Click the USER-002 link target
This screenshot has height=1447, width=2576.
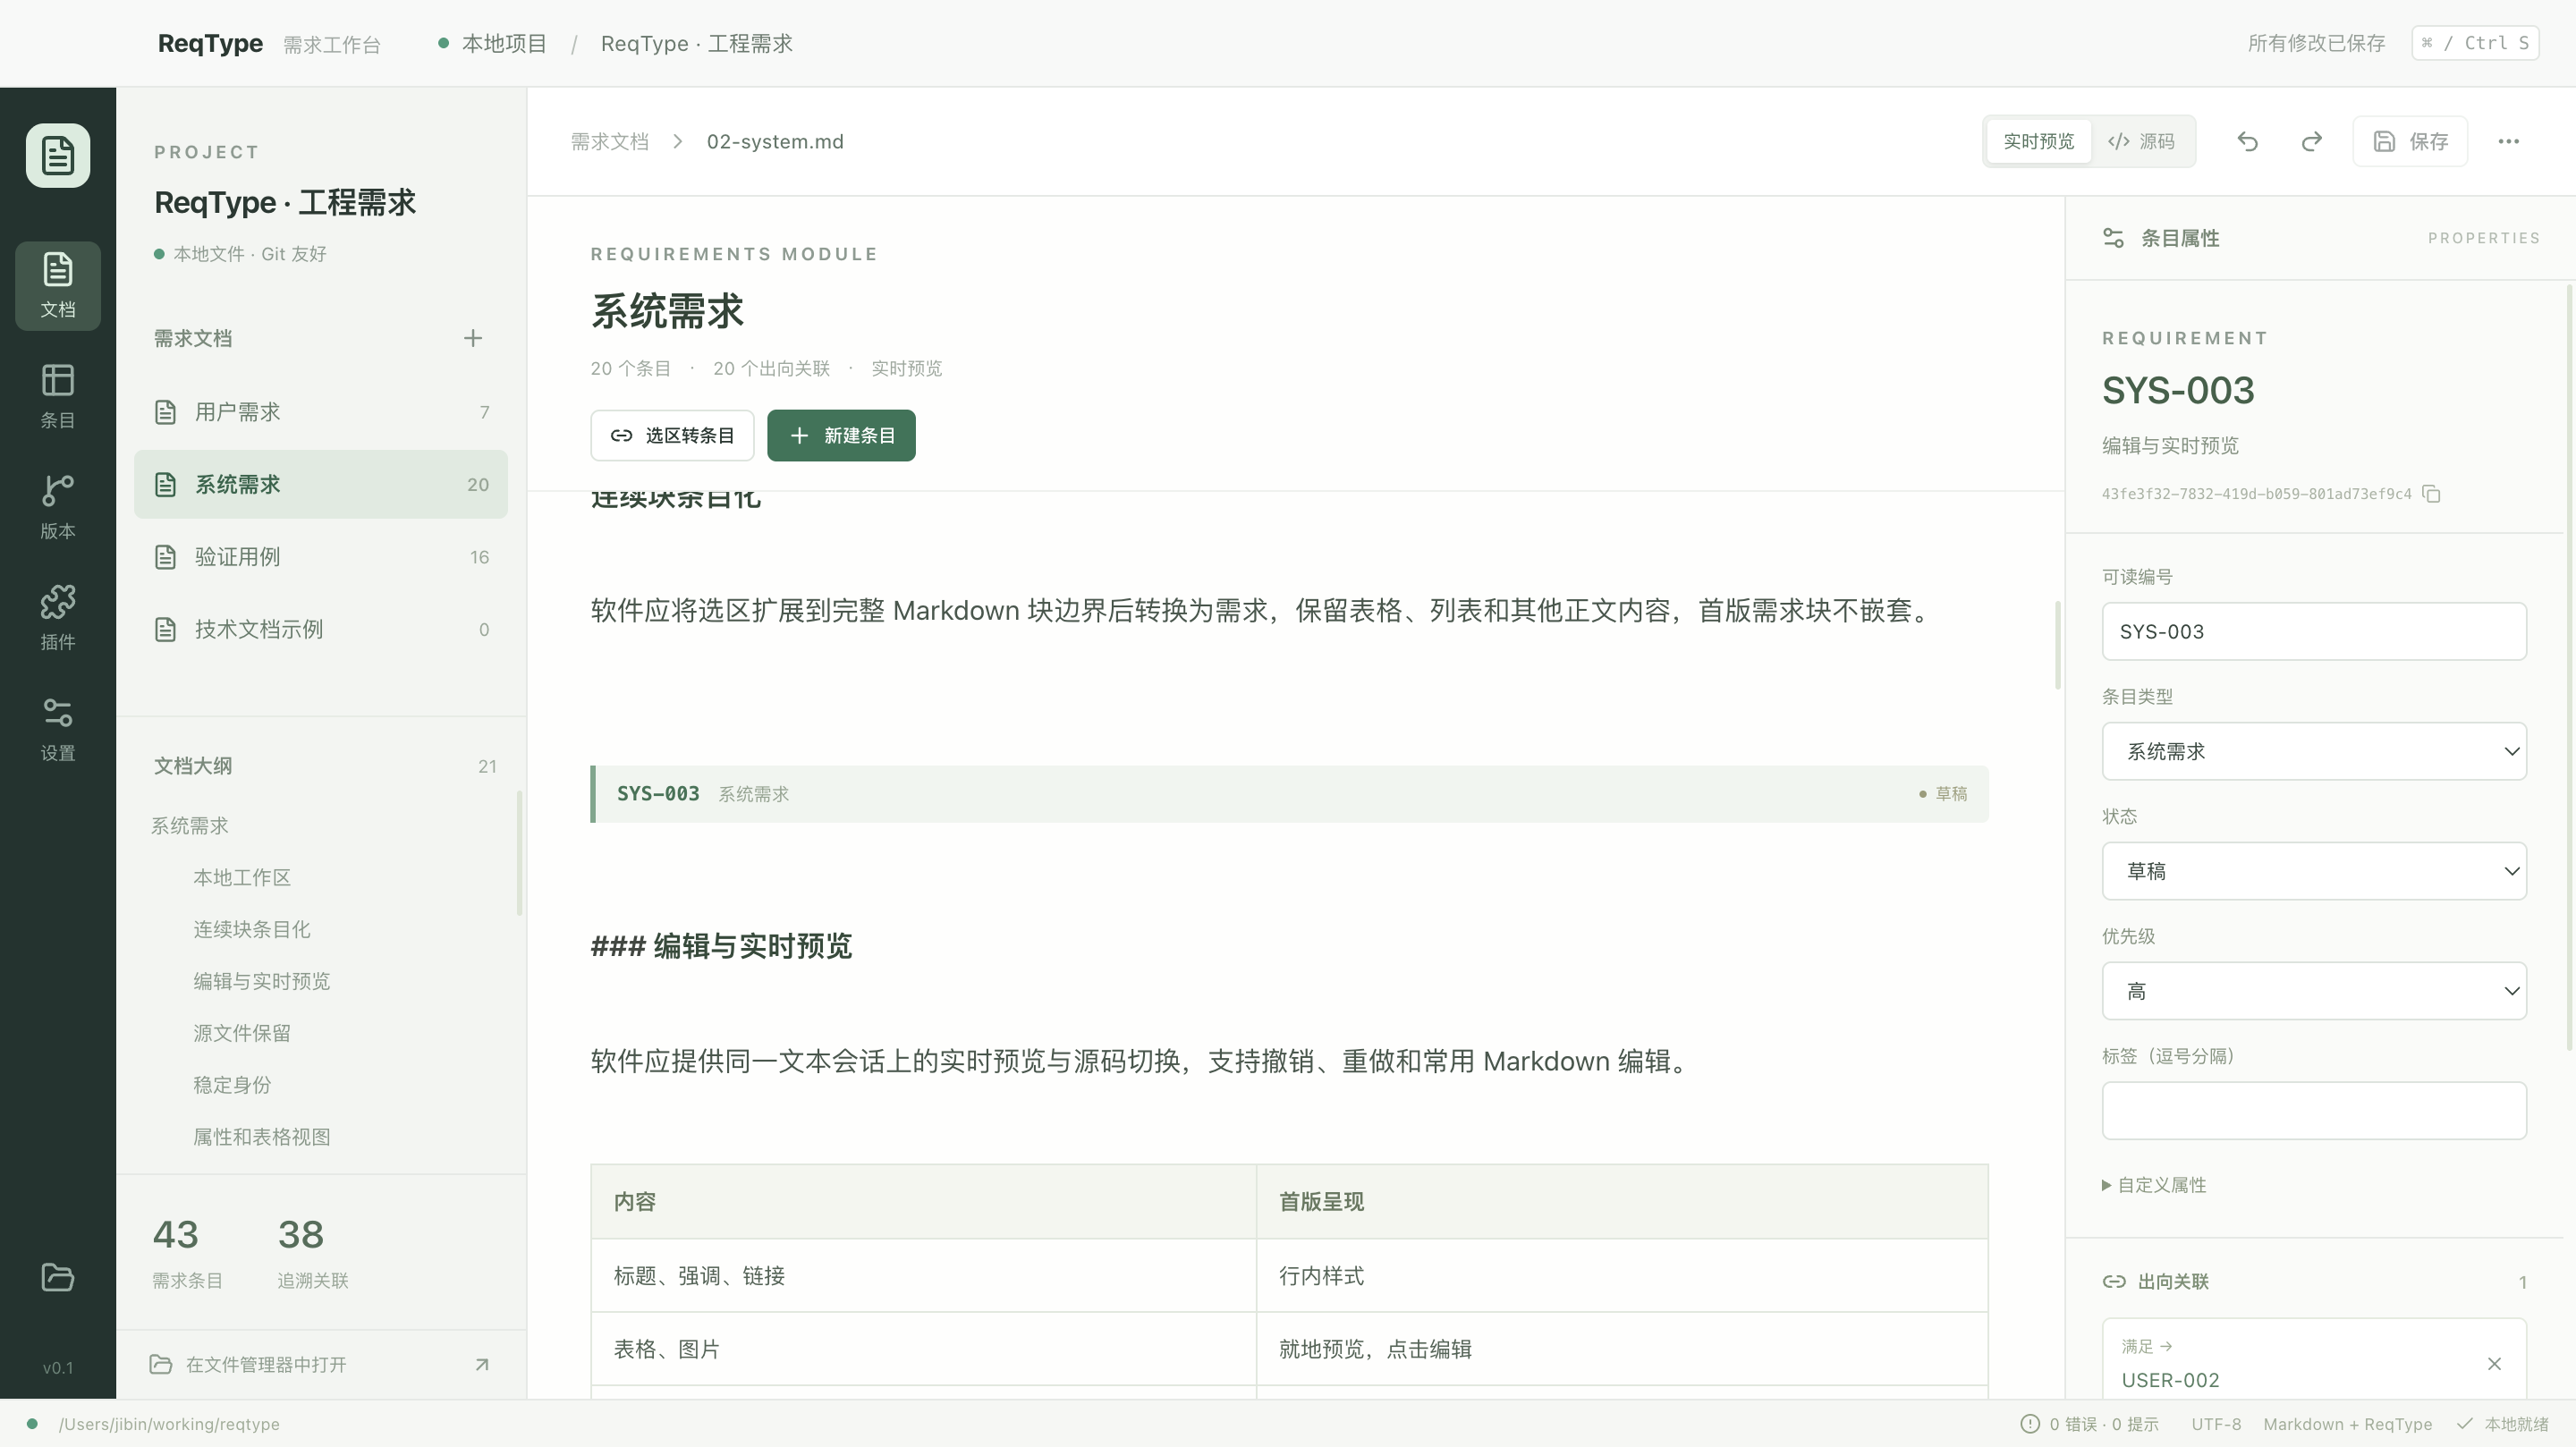tap(2170, 1380)
